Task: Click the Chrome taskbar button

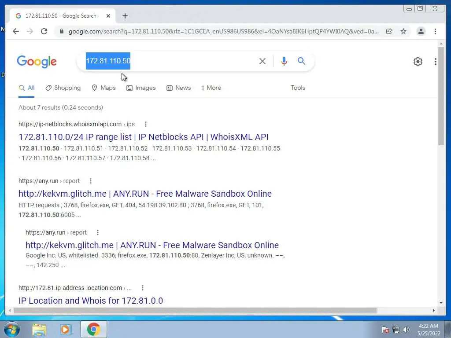Action: (x=94, y=329)
